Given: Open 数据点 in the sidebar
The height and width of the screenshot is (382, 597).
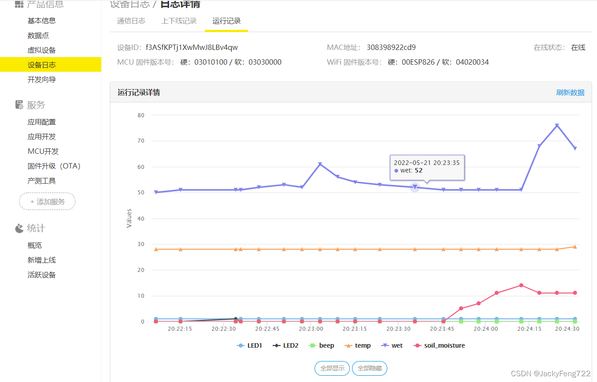Looking at the screenshot, I should click(x=38, y=35).
